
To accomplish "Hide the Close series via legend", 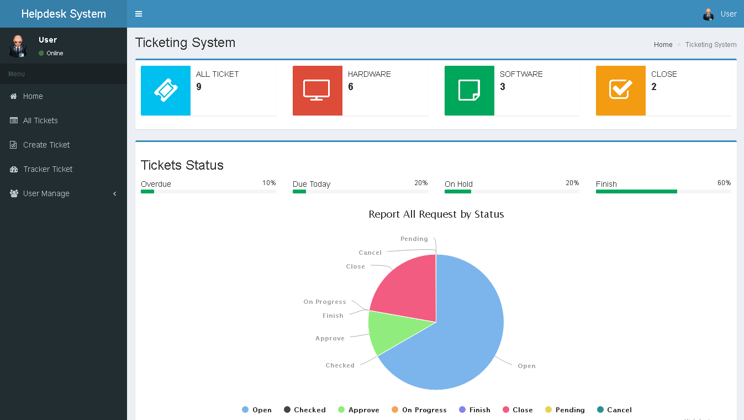I will pyautogui.click(x=518, y=410).
